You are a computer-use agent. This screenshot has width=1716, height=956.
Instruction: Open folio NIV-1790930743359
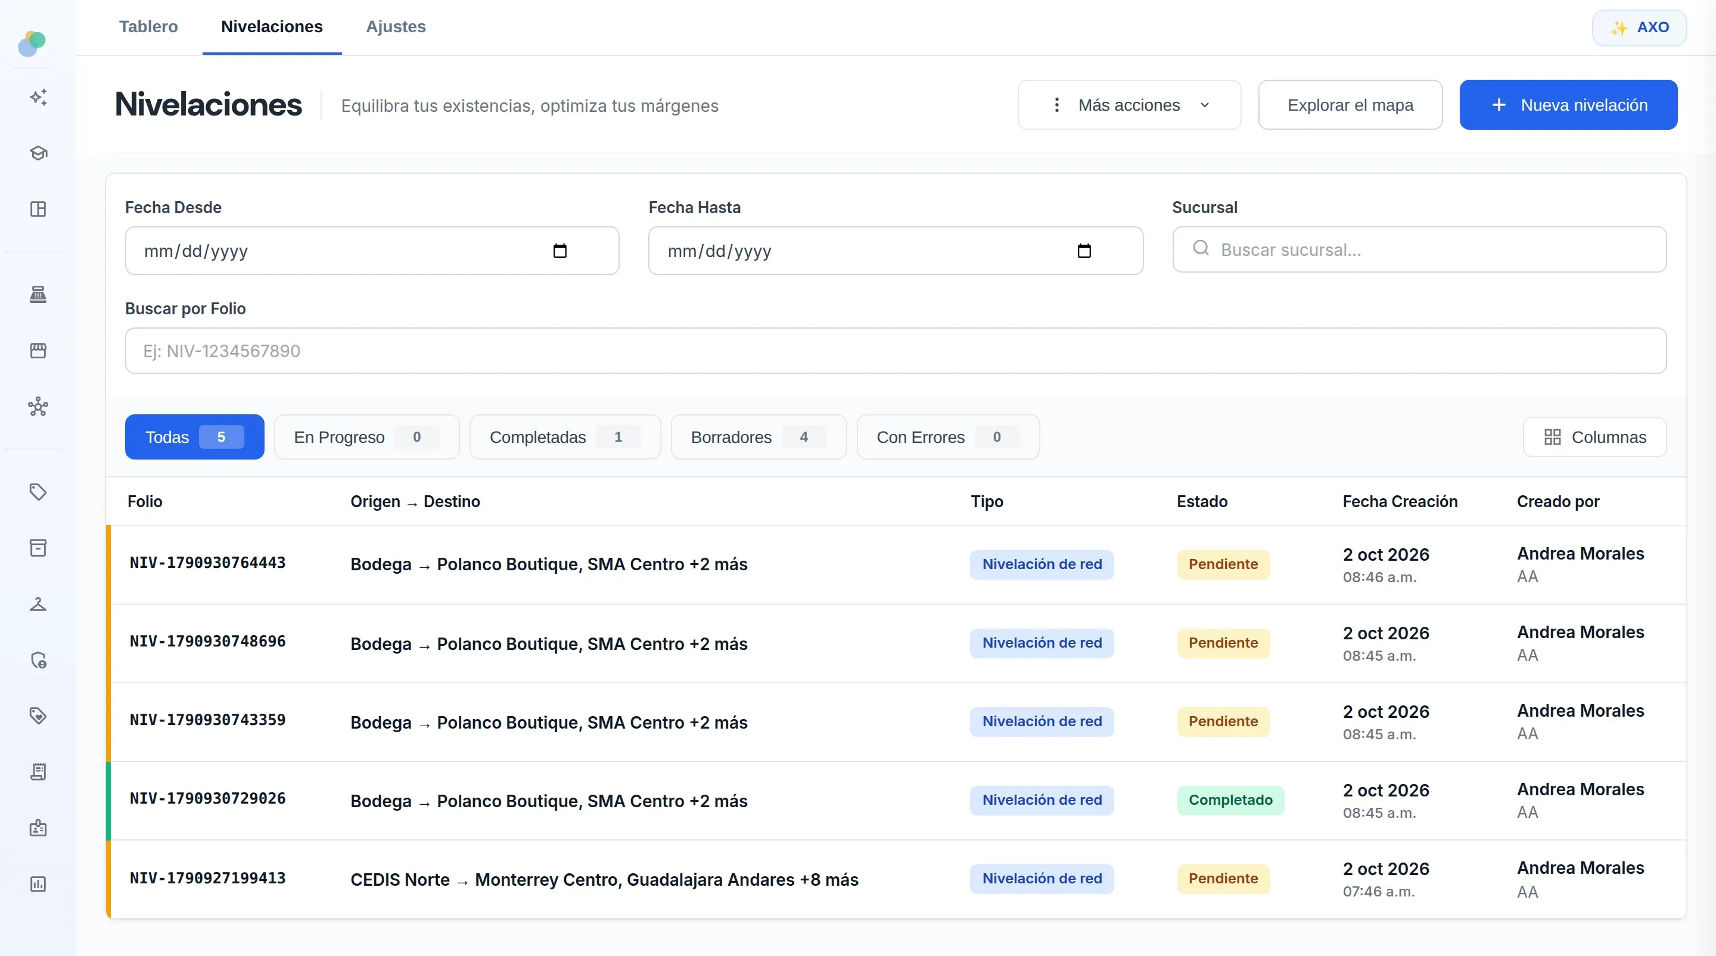(208, 720)
